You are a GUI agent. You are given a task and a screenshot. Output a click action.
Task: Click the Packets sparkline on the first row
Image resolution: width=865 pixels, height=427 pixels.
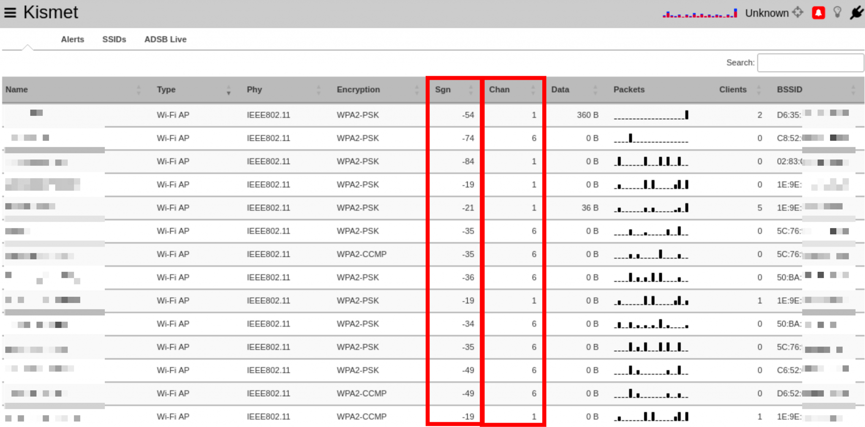coord(650,115)
